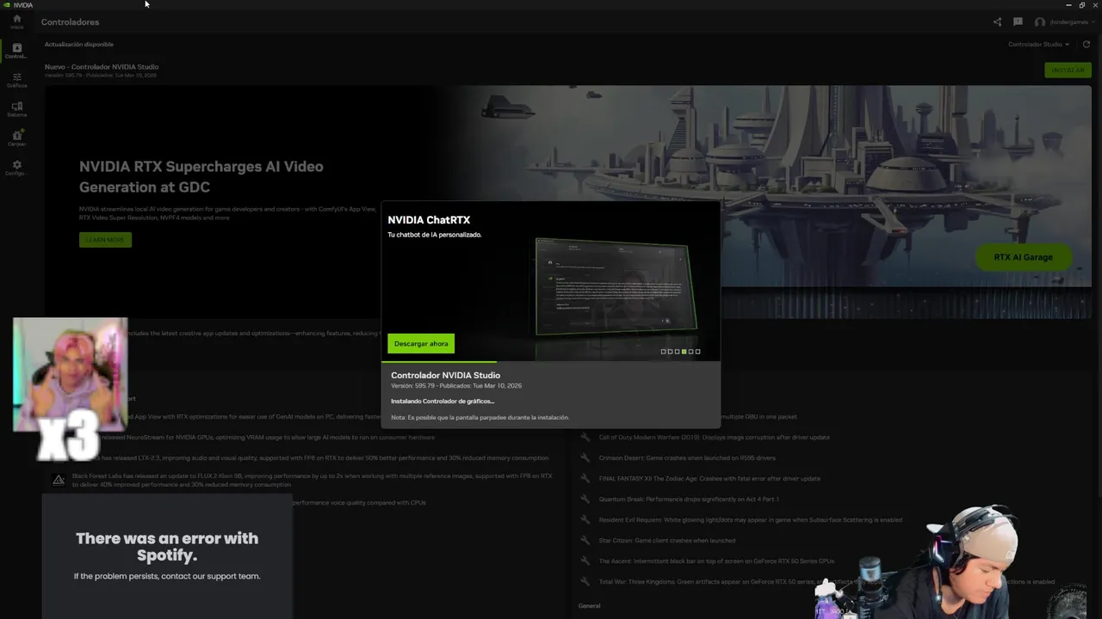
Task: Click 'Actualización disponible' text
Action: coord(79,44)
